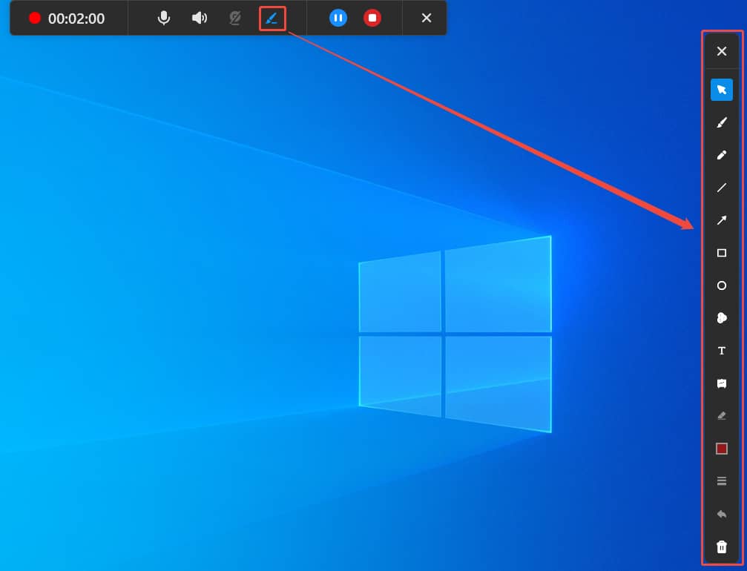Viewport: 747px width, 571px height.
Task: Select the eraser tool
Action: click(721, 415)
